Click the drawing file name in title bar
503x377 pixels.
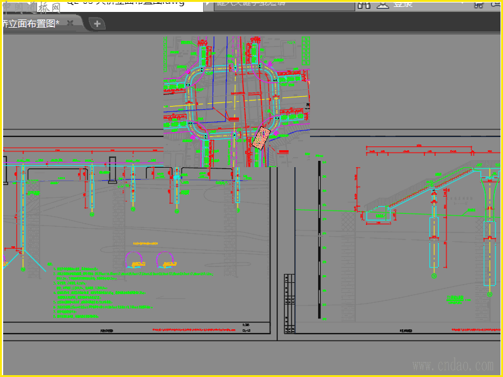[126, 3]
